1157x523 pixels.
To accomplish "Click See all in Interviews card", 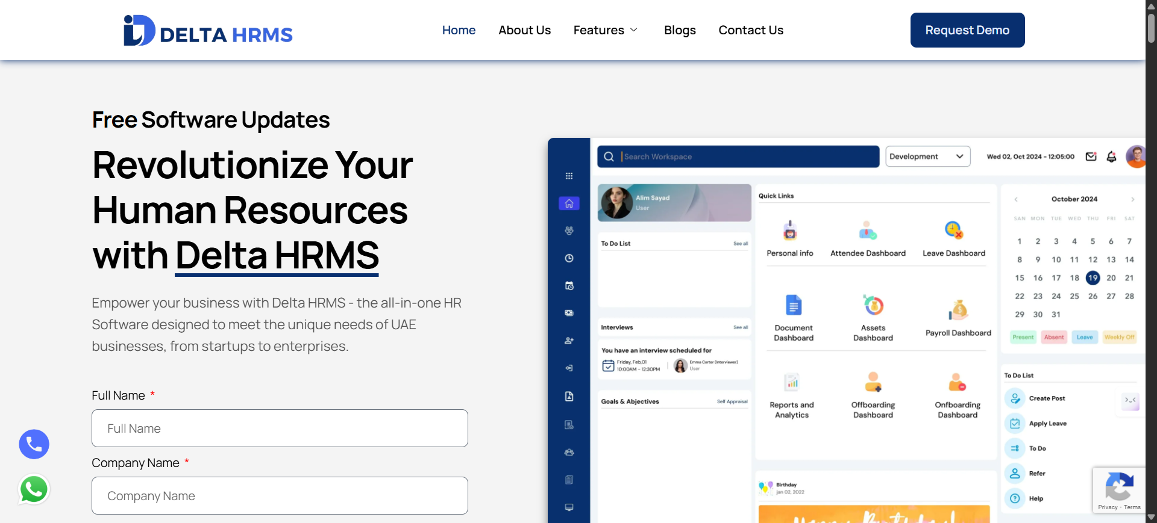I will pos(741,327).
